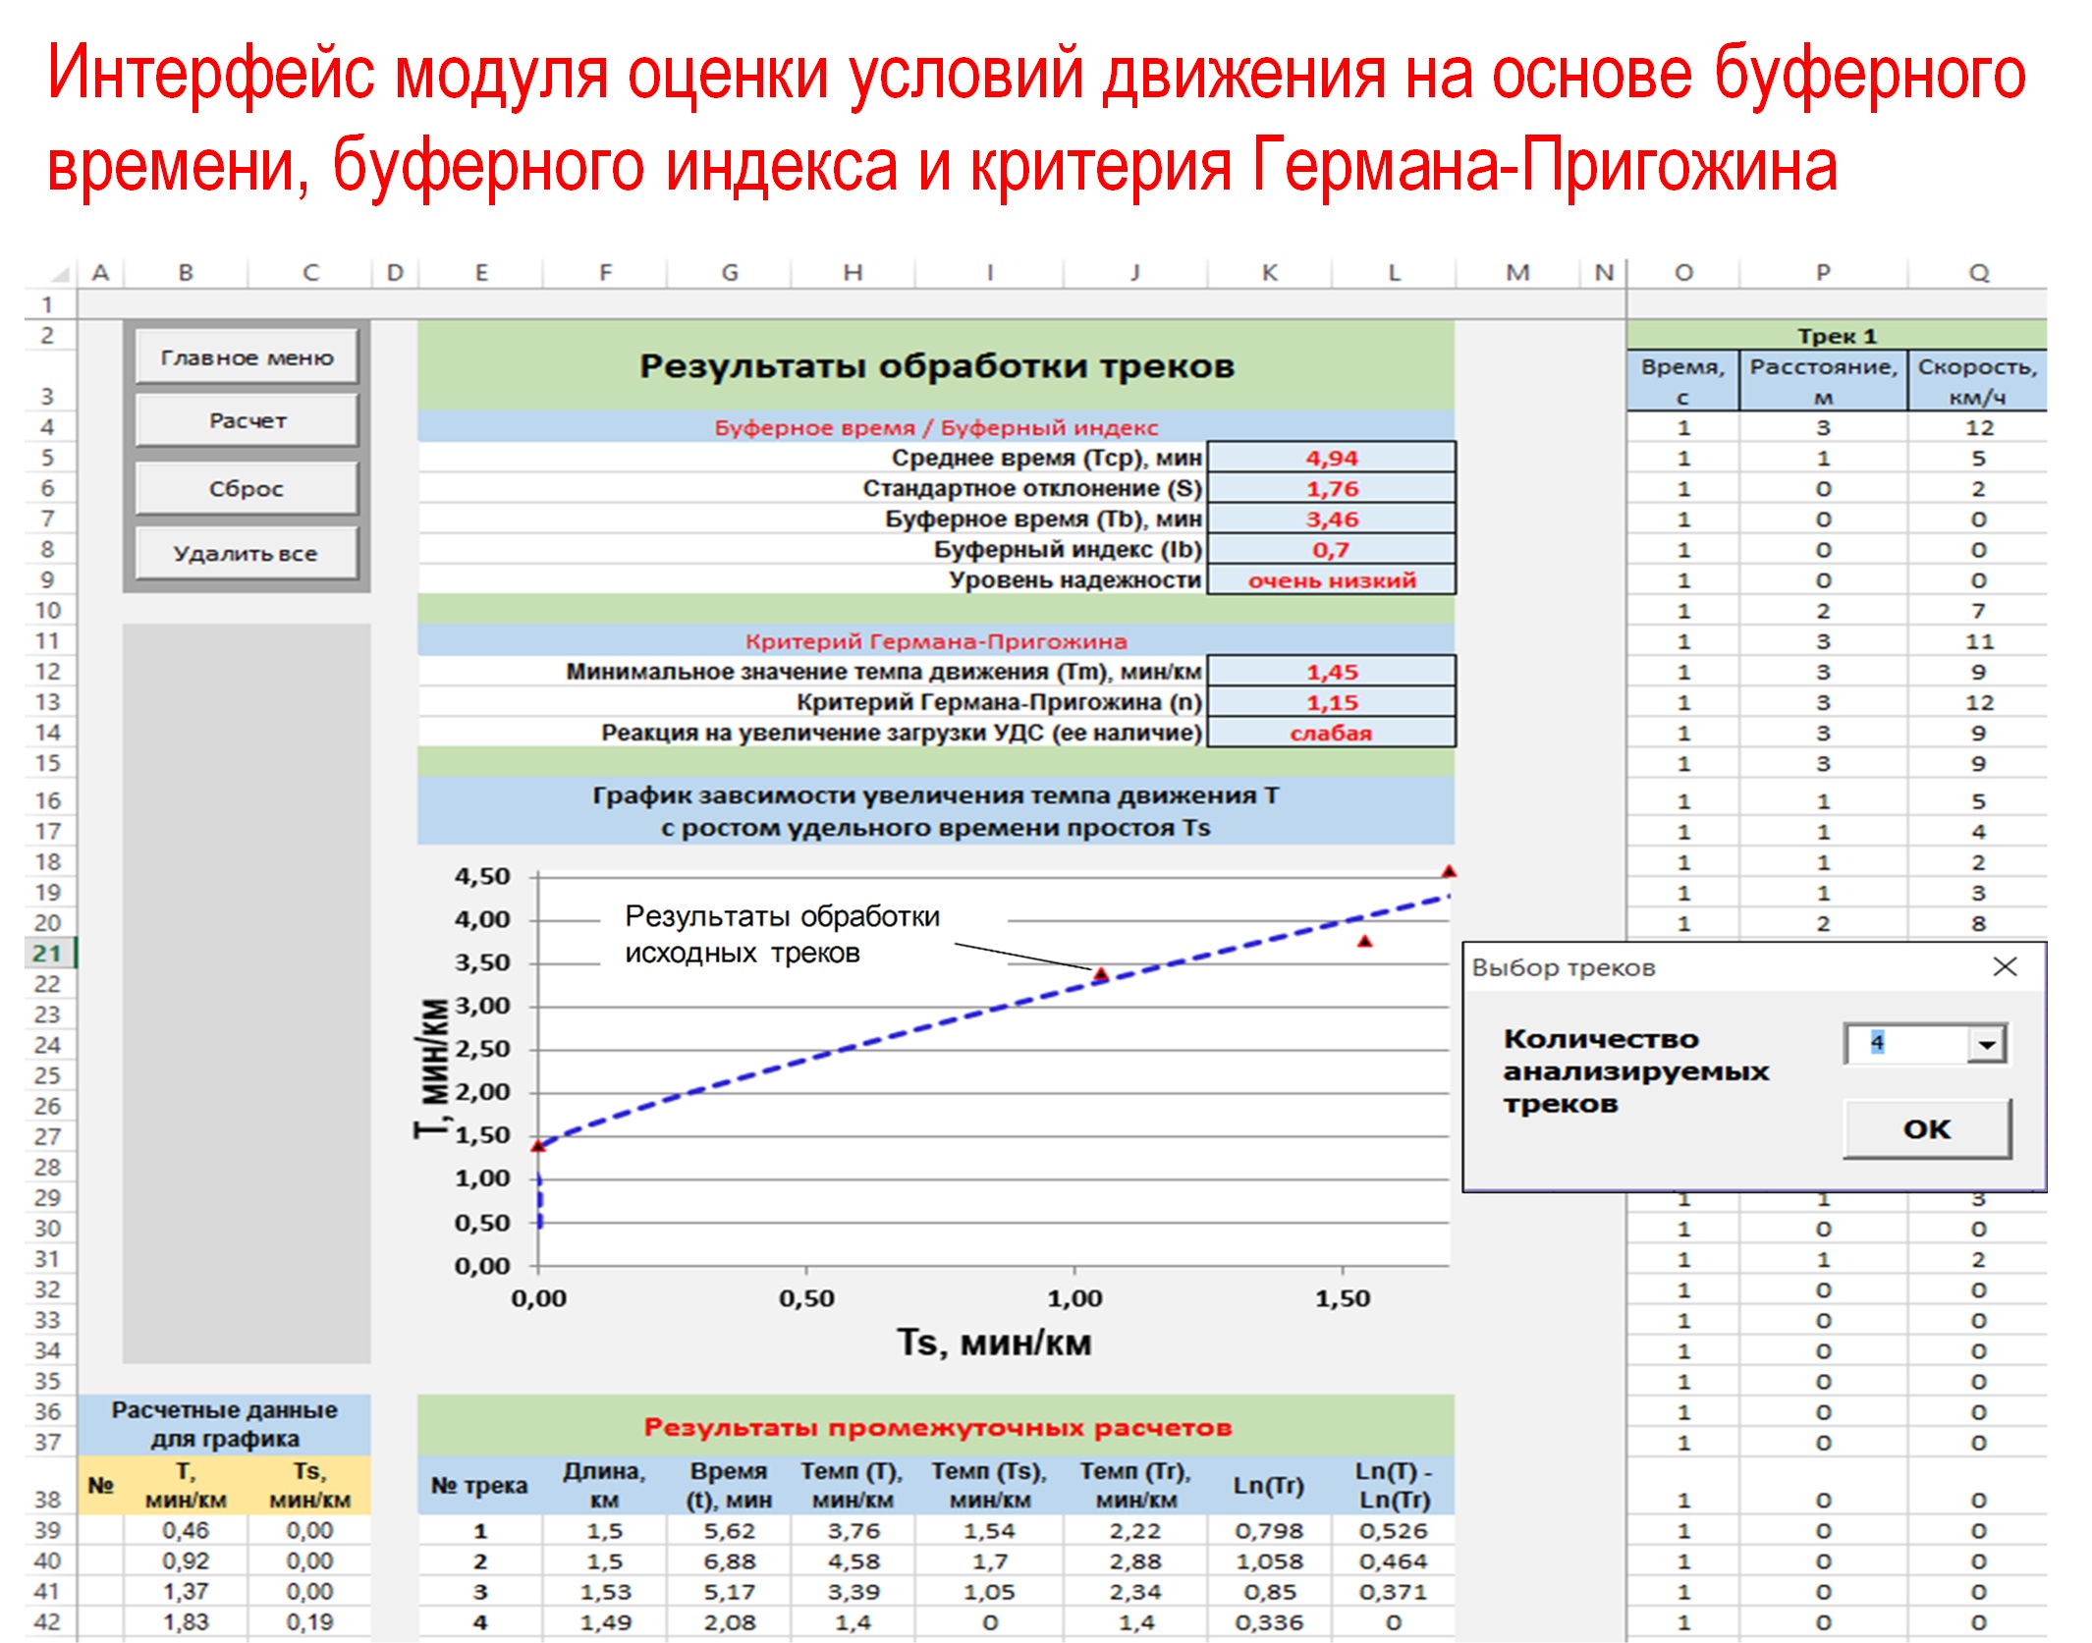Click track 3 length value 1,53
This screenshot has height=1643, width=2092.
[605, 1592]
